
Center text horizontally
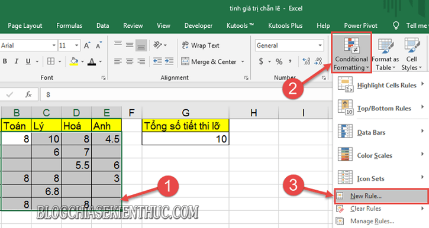point(130,61)
